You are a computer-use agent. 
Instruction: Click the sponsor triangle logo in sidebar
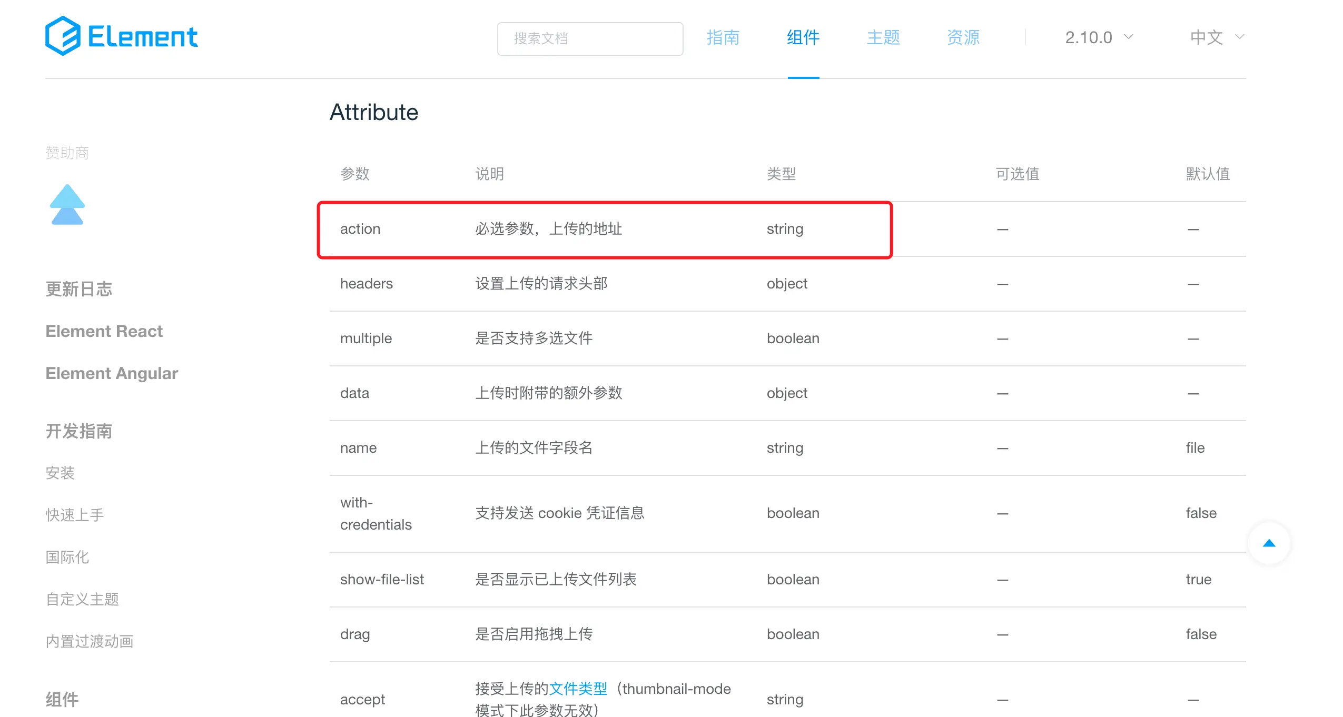click(x=66, y=204)
